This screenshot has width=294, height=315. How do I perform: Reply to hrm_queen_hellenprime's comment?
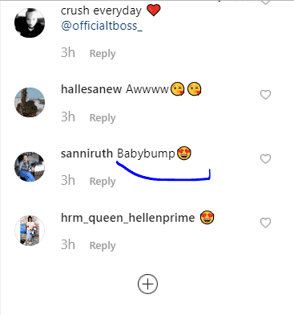click(x=103, y=246)
